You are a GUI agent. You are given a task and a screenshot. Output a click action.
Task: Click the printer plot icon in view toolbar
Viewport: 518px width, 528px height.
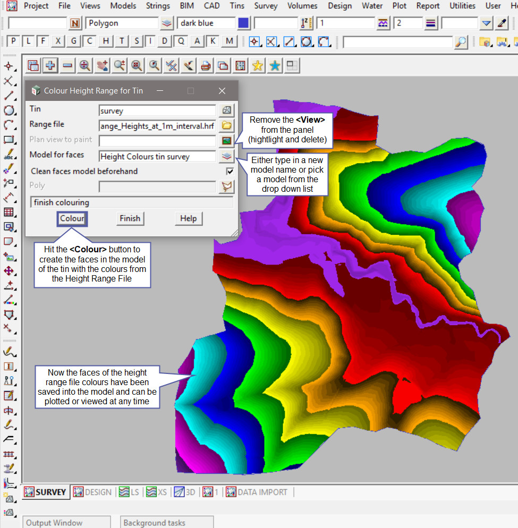pyautogui.click(x=206, y=65)
